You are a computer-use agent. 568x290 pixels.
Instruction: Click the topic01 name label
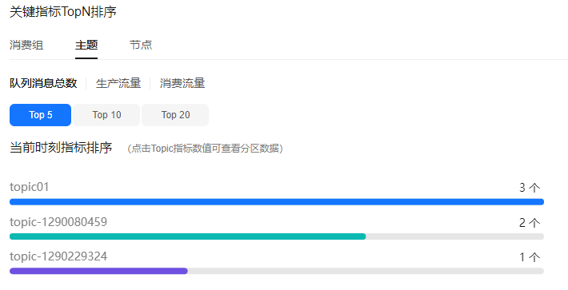click(29, 187)
